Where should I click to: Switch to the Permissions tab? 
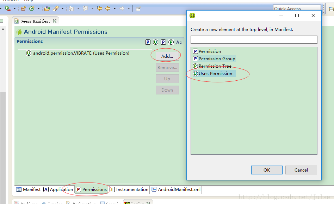coord(91,189)
